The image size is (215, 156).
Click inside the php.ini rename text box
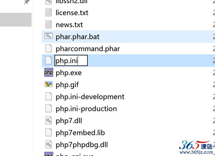(x=71, y=60)
